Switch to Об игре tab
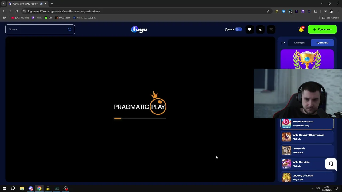 click(x=299, y=43)
